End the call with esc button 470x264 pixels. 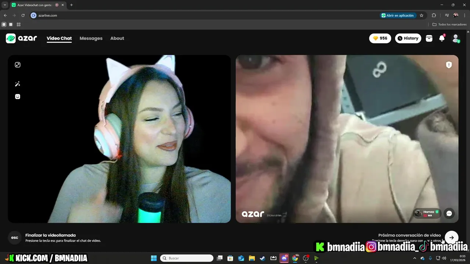pos(15,238)
